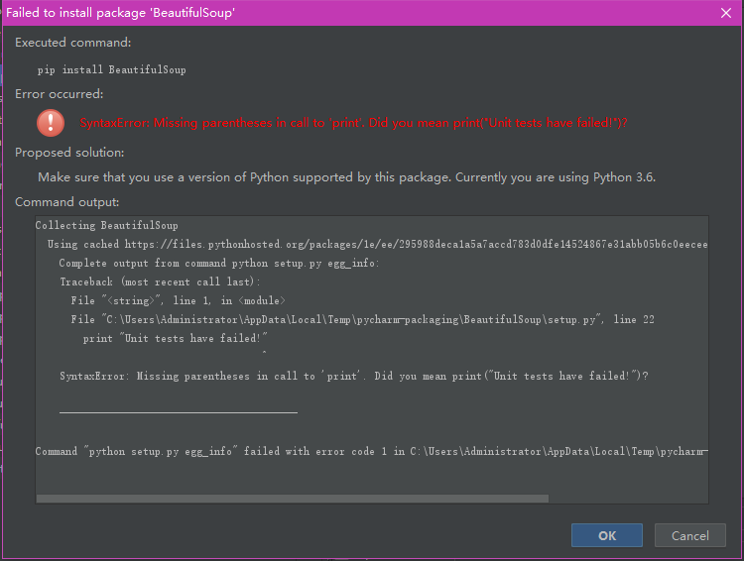Image resolution: width=744 pixels, height=561 pixels.
Task: Click the 'Error occurred:' label
Action: [60, 94]
